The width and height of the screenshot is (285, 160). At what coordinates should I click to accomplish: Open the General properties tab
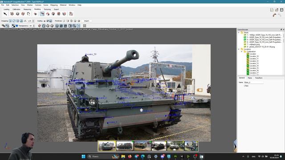(x=241, y=78)
